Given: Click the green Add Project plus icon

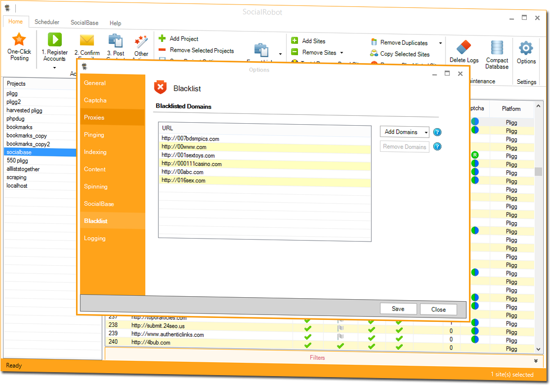Looking at the screenshot, I should 162,38.
